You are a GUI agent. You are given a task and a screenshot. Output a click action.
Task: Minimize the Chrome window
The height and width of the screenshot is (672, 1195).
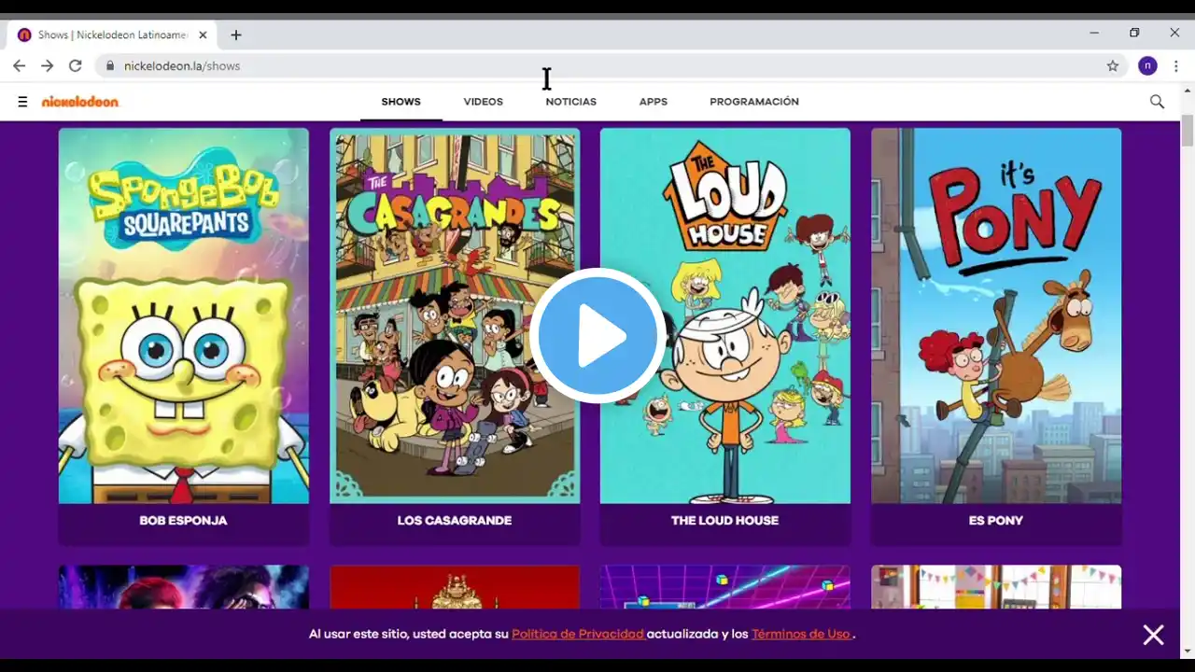click(x=1094, y=33)
